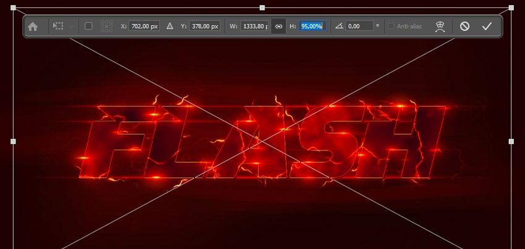This screenshot has height=249, width=525.
Task: Toggle maintain aspect ratio chain link
Action: 279,27
